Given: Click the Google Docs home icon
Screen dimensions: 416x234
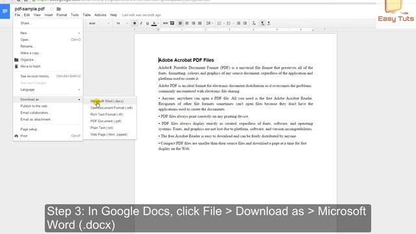Looking at the screenshot, I should click(5, 11).
